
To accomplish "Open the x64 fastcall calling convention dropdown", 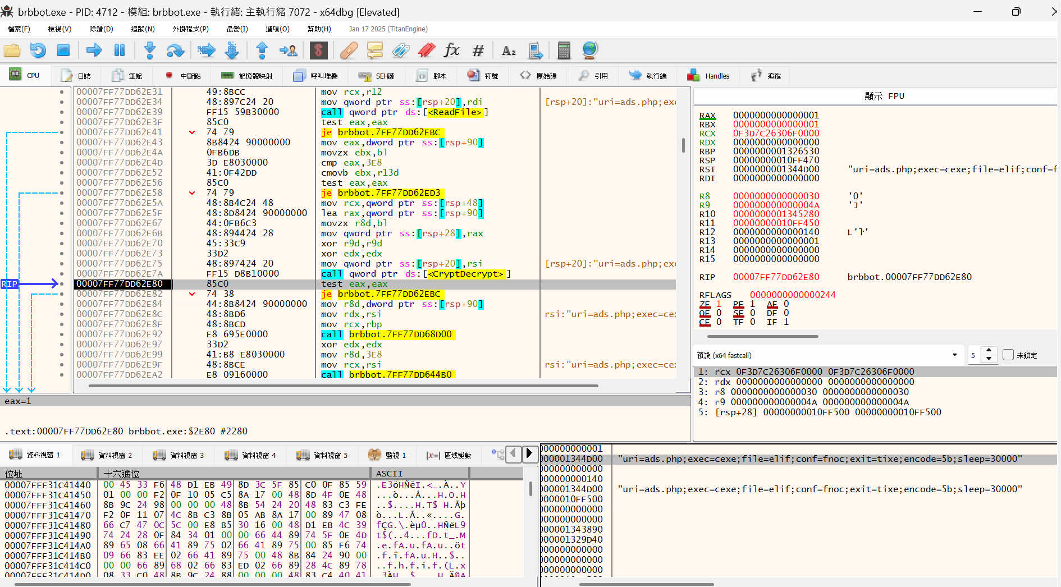I will tap(954, 355).
